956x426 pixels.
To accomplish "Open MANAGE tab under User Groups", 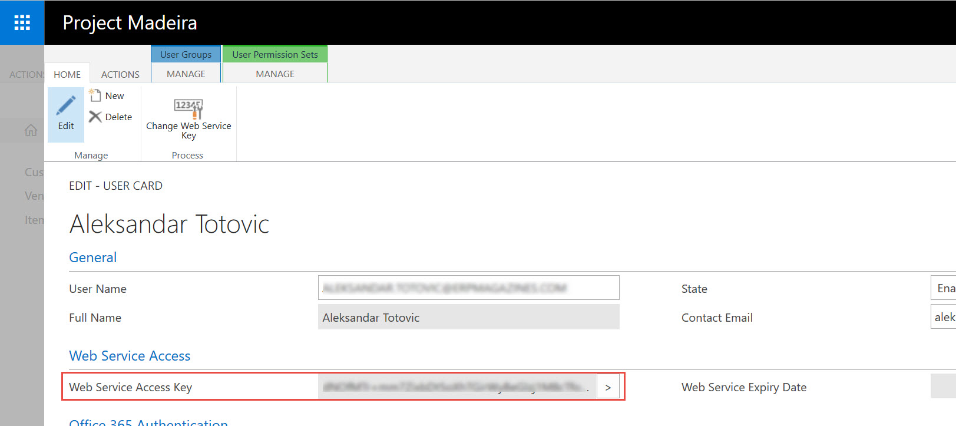I will click(186, 74).
